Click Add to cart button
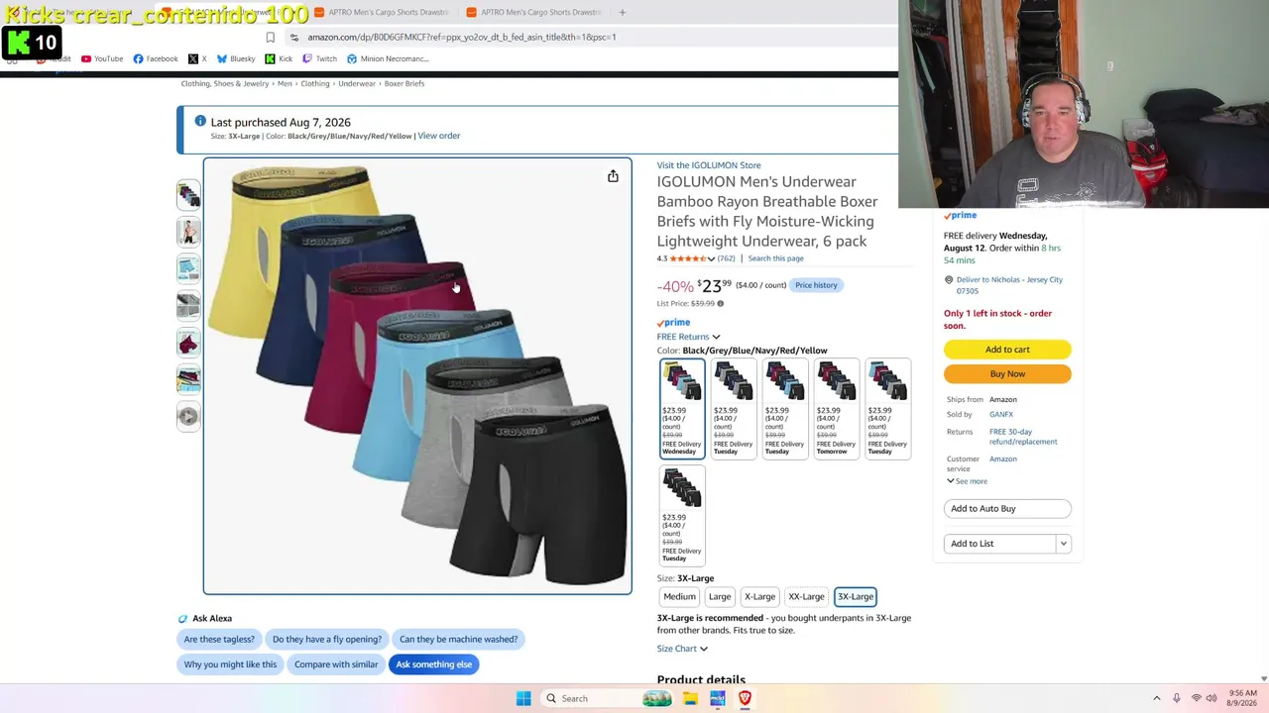This screenshot has width=1269, height=713. click(x=1007, y=350)
